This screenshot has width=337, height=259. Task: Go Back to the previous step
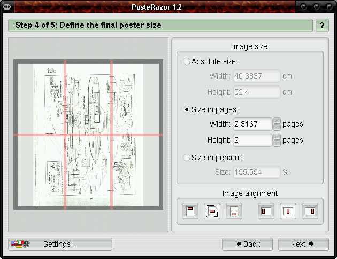[247, 244]
